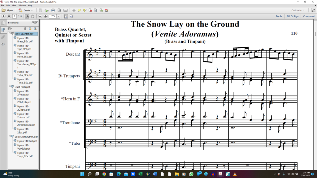The width and height of the screenshot is (317, 178).
Task: Click the Print icon in toolbar
Action: coord(53,10)
